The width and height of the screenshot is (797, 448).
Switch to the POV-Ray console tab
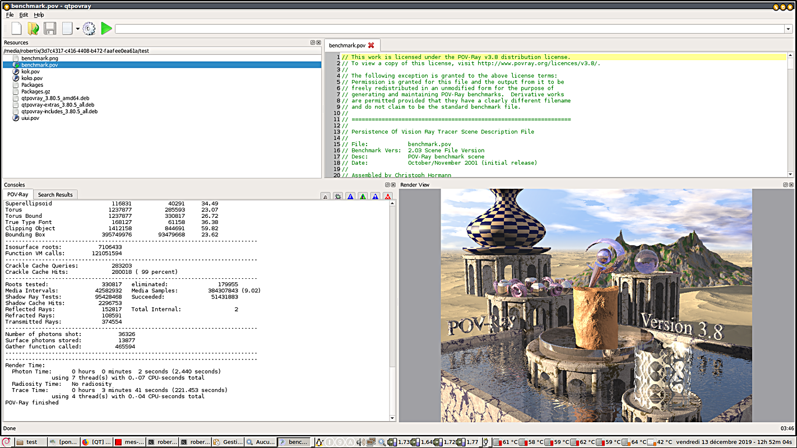click(x=18, y=194)
